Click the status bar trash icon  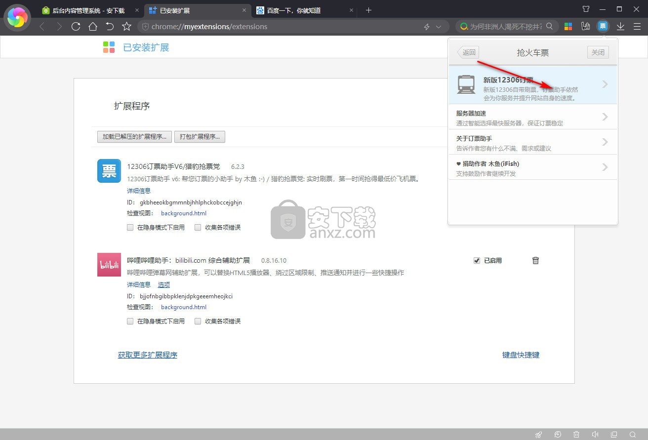(x=576, y=435)
